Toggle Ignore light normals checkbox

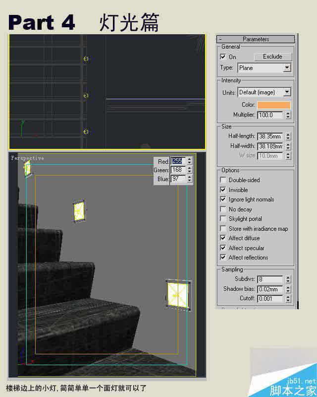click(223, 199)
